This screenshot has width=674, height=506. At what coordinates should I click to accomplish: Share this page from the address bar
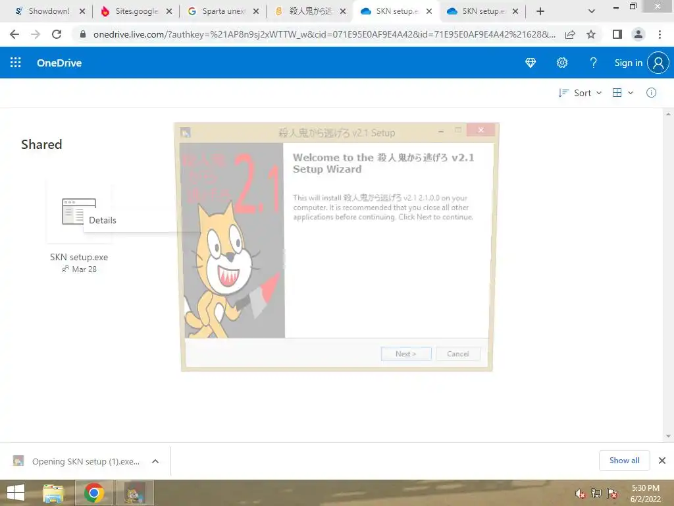tap(570, 34)
